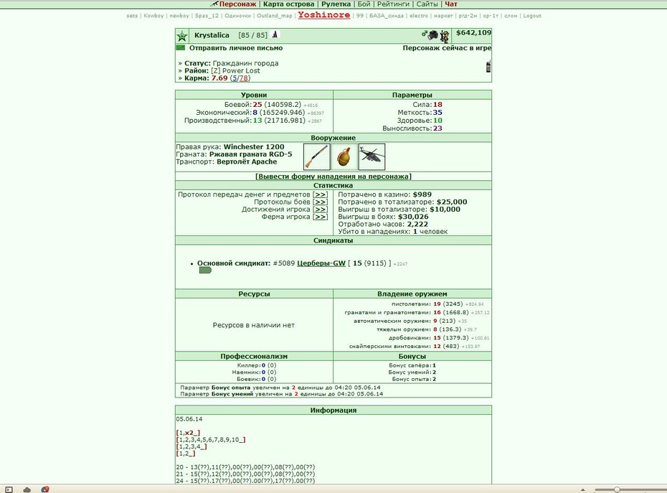Viewport: 667px width, 493px height.
Task: Click the panel icon in the browser status bar
Action: 9,489
